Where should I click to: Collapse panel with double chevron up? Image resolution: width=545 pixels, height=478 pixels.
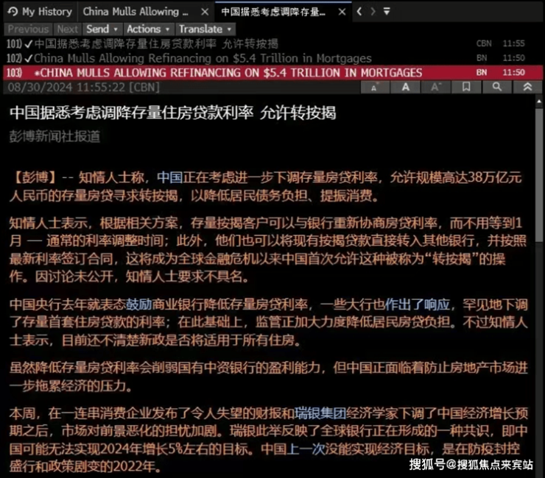527,87
